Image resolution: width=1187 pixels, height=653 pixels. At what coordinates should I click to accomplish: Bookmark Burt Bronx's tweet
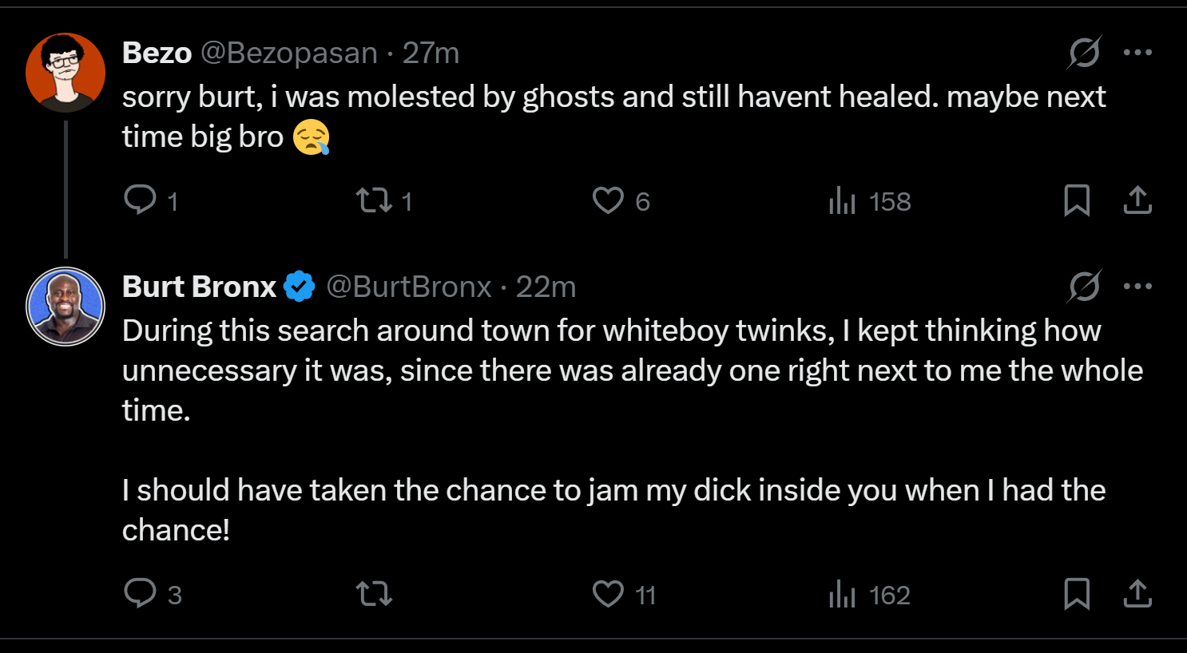click(1077, 594)
